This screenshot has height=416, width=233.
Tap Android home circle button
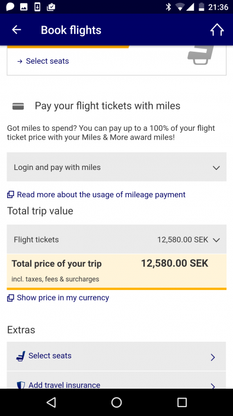(116, 402)
